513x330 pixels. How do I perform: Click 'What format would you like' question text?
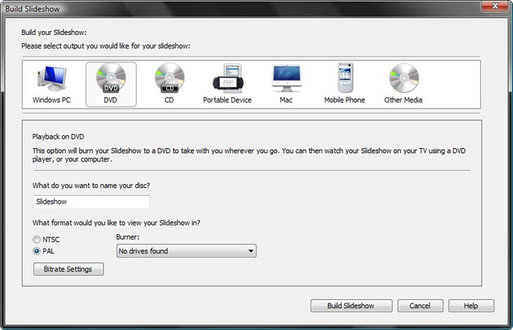click(116, 223)
